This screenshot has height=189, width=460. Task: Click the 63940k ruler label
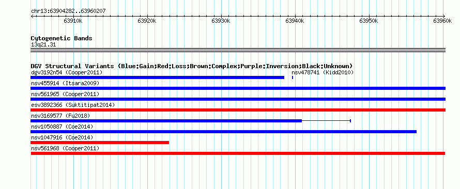pos(295,21)
